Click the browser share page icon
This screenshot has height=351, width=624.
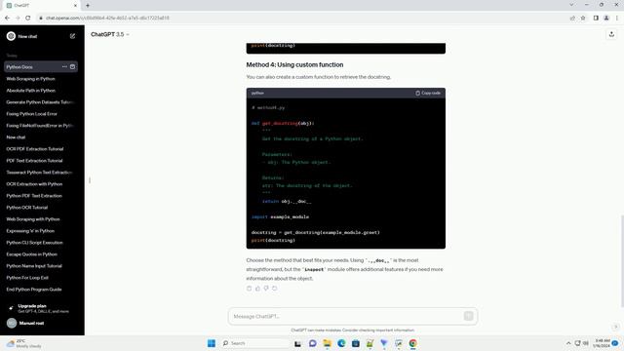(572, 18)
